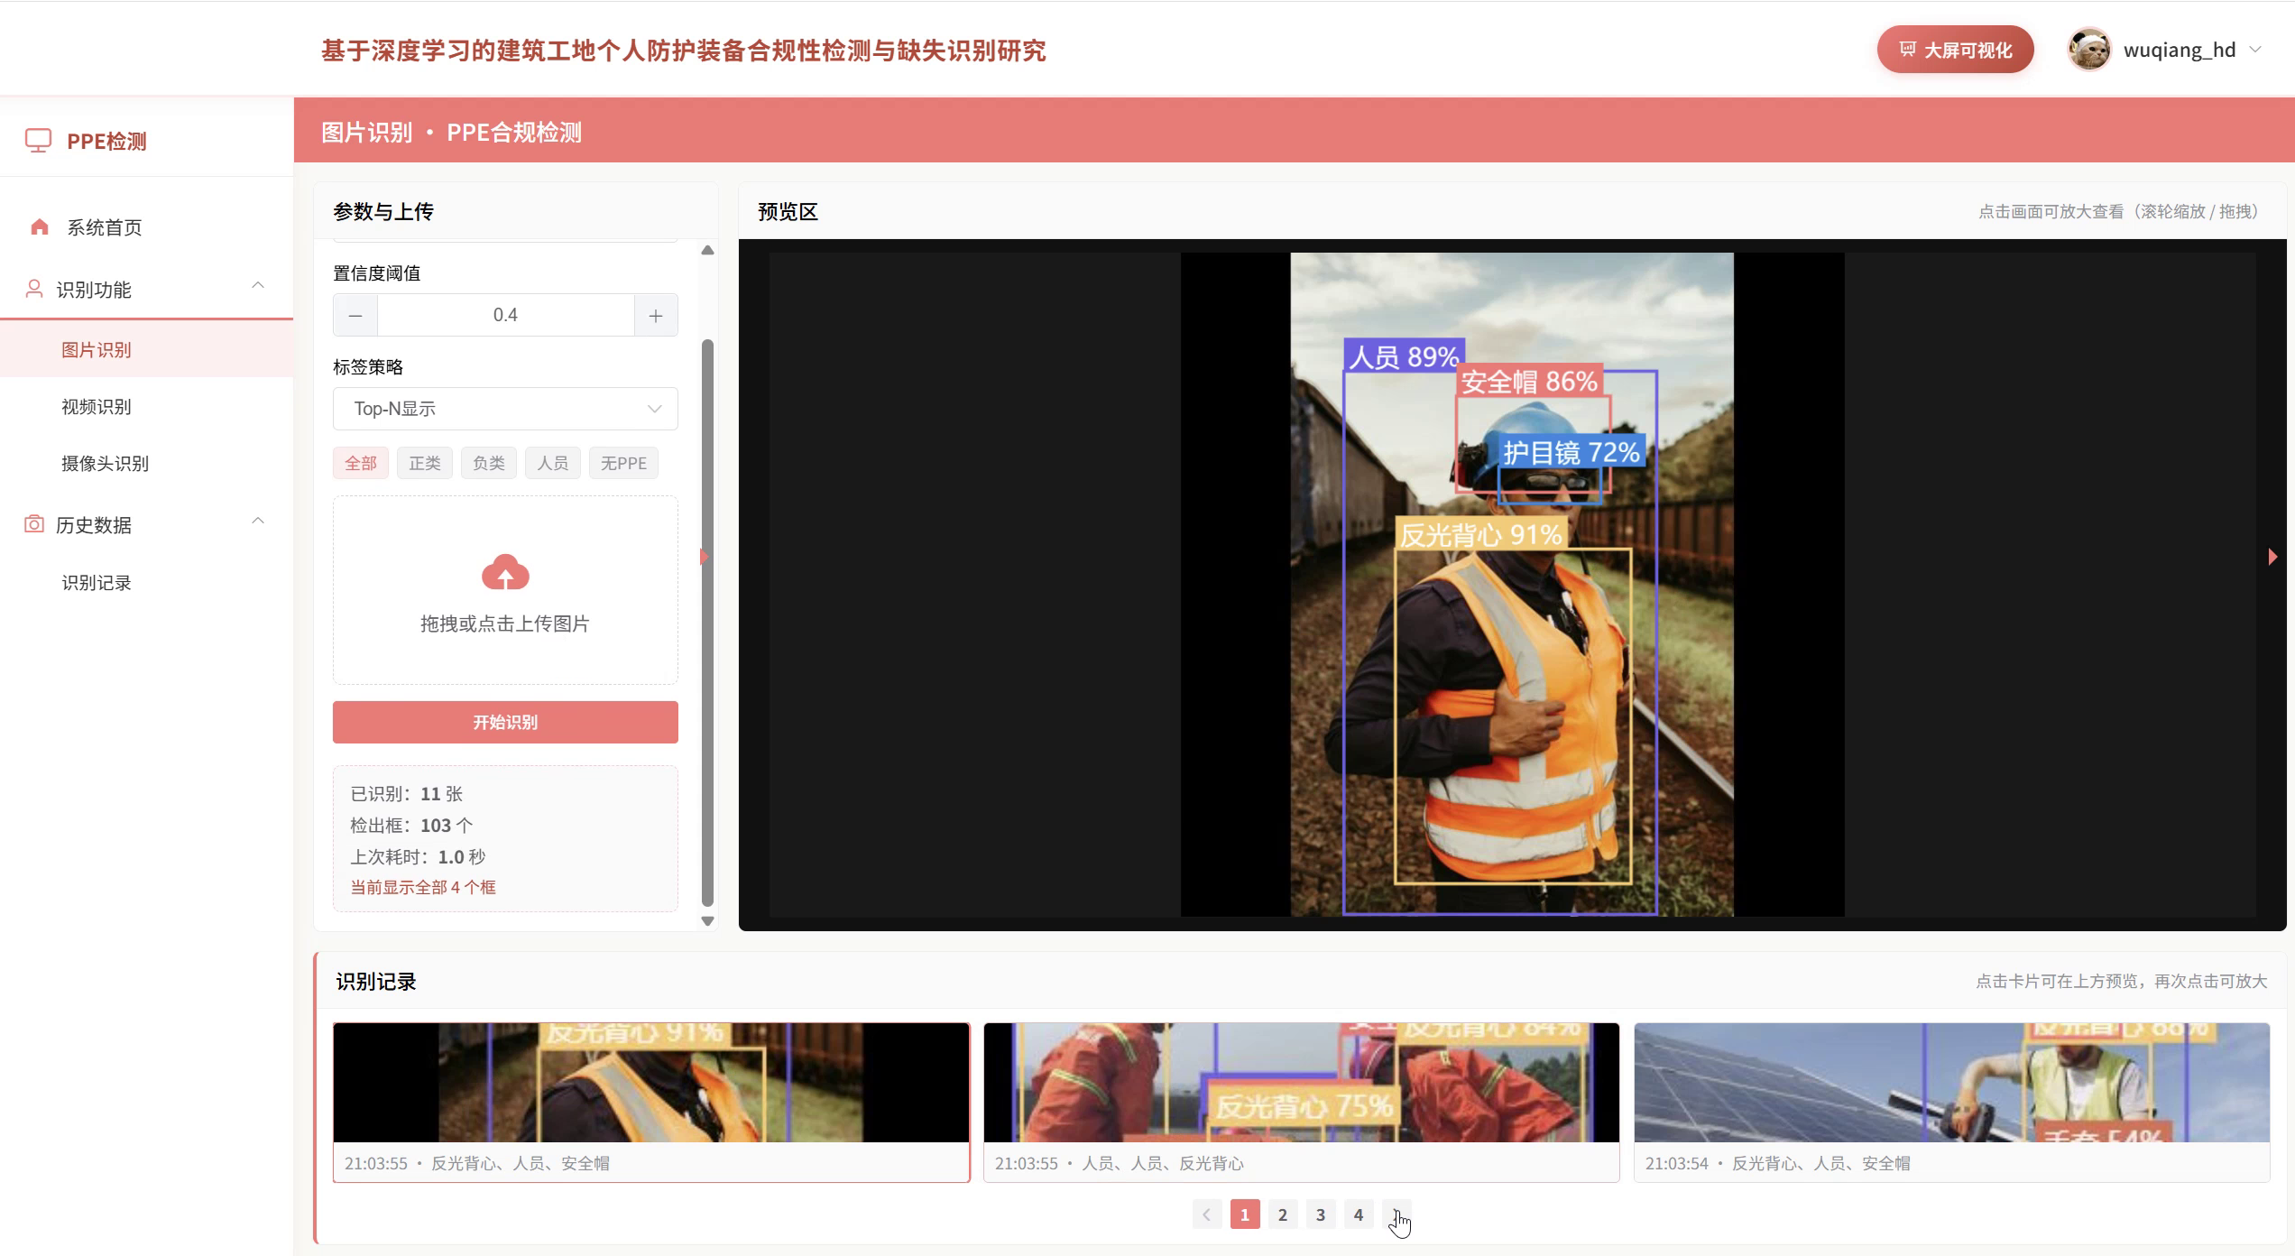The image size is (2295, 1256).
Task: Select the 无PPE filter tag
Action: pyautogui.click(x=623, y=463)
